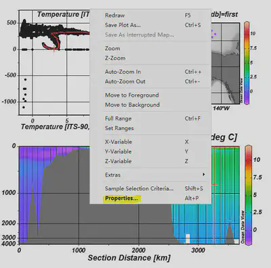271x268 pixels.
Task: Expand the Extras submenu arrow
Action: click(x=204, y=175)
